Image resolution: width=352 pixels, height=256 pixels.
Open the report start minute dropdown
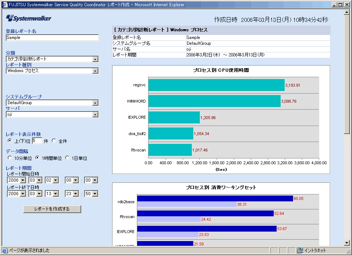coord(91,180)
